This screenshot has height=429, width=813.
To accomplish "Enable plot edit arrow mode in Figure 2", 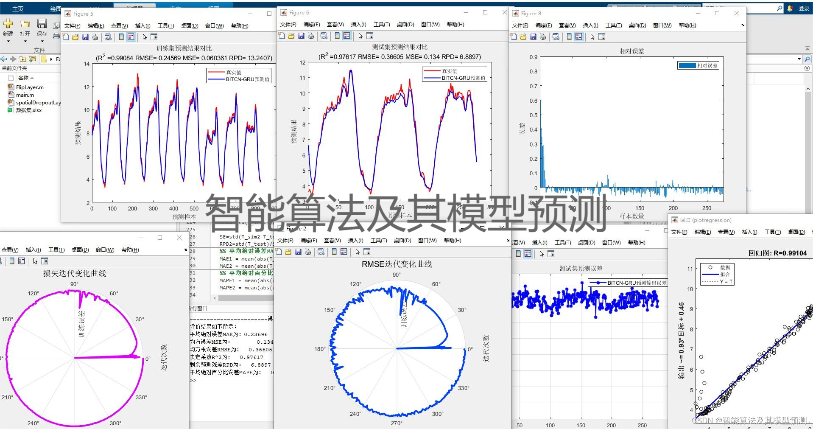I will pyautogui.click(x=358, y=252).
